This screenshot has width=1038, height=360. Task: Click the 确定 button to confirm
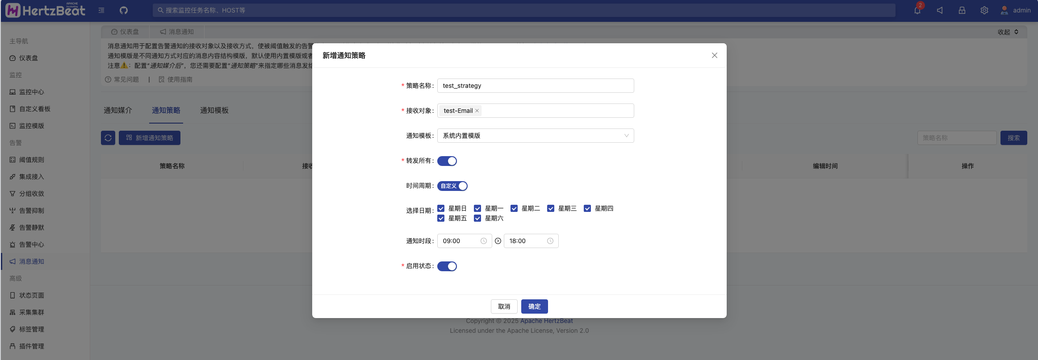click(534, 306)
